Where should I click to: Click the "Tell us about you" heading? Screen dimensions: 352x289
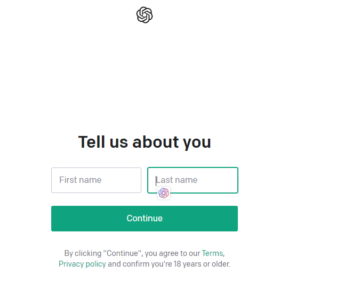(145, 142)
